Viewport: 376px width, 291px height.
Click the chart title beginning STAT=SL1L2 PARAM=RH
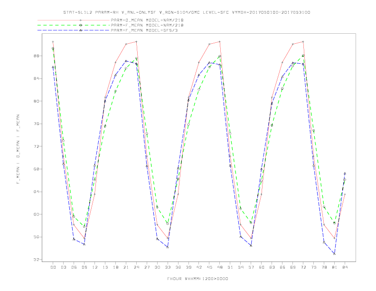187,12
